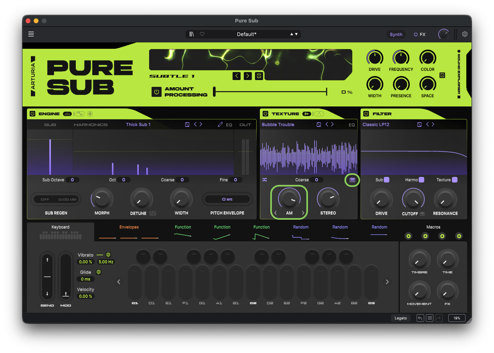Click the EQ button in Engine panel
Image resolution: width=494 pixels, height=353 pixels.
(229, 125)
